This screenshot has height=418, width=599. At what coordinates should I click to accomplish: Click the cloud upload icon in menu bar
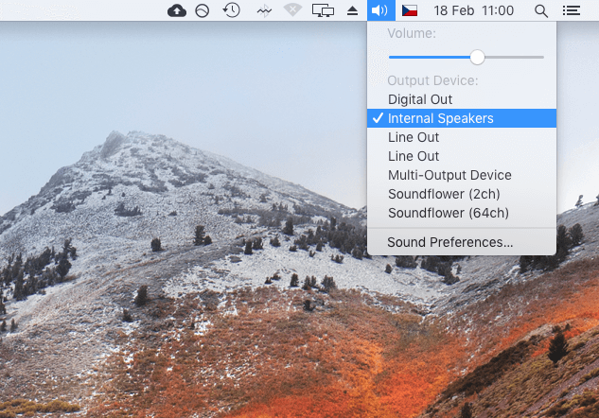pyautogui.click(x=177, y=10)
